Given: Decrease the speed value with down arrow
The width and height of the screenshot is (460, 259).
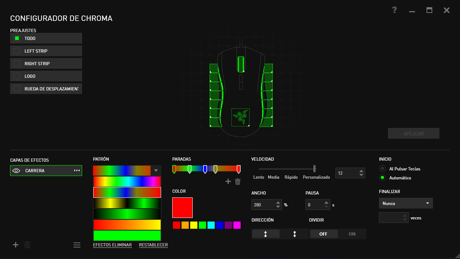Looking at the screenshot, I should coord(361,175).
